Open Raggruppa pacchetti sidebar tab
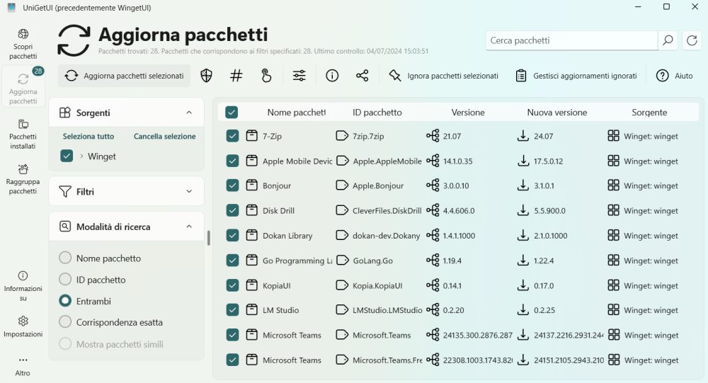 [23, 179]
